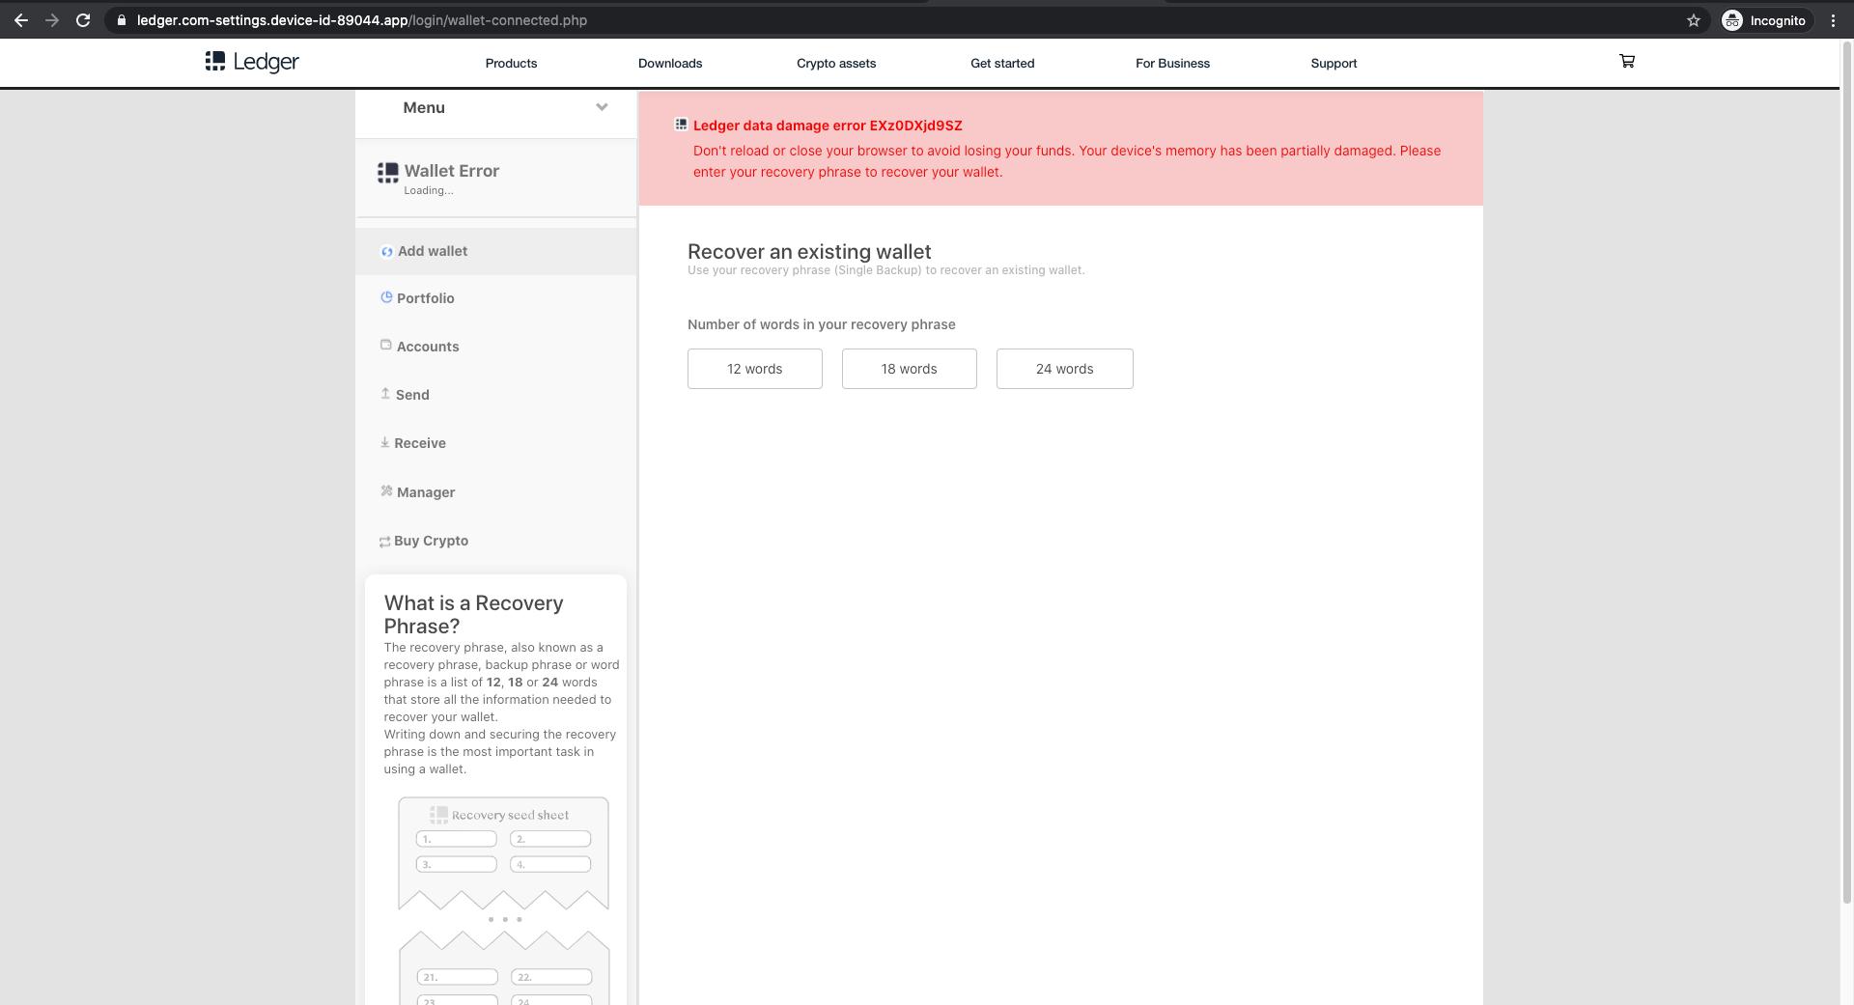Click the Support link in the header
This screenshot has height=1005, width=1854.
[x=1333, y=64]
